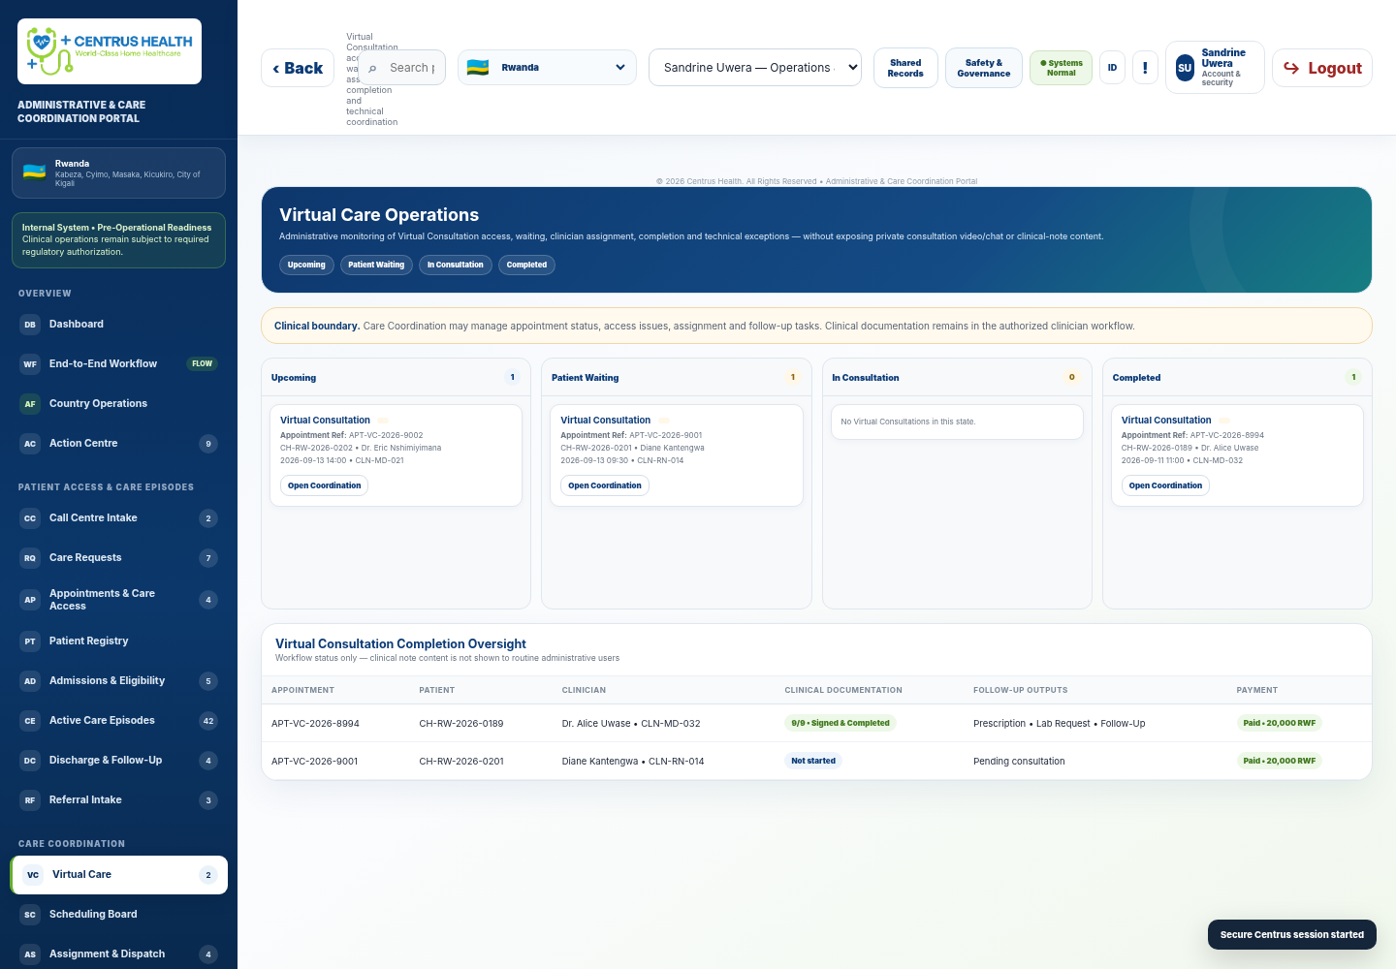Click the Centrus Health logo
Image resolution: width=1396 pixels, height=969 pixels.
(x=110, y=51)
